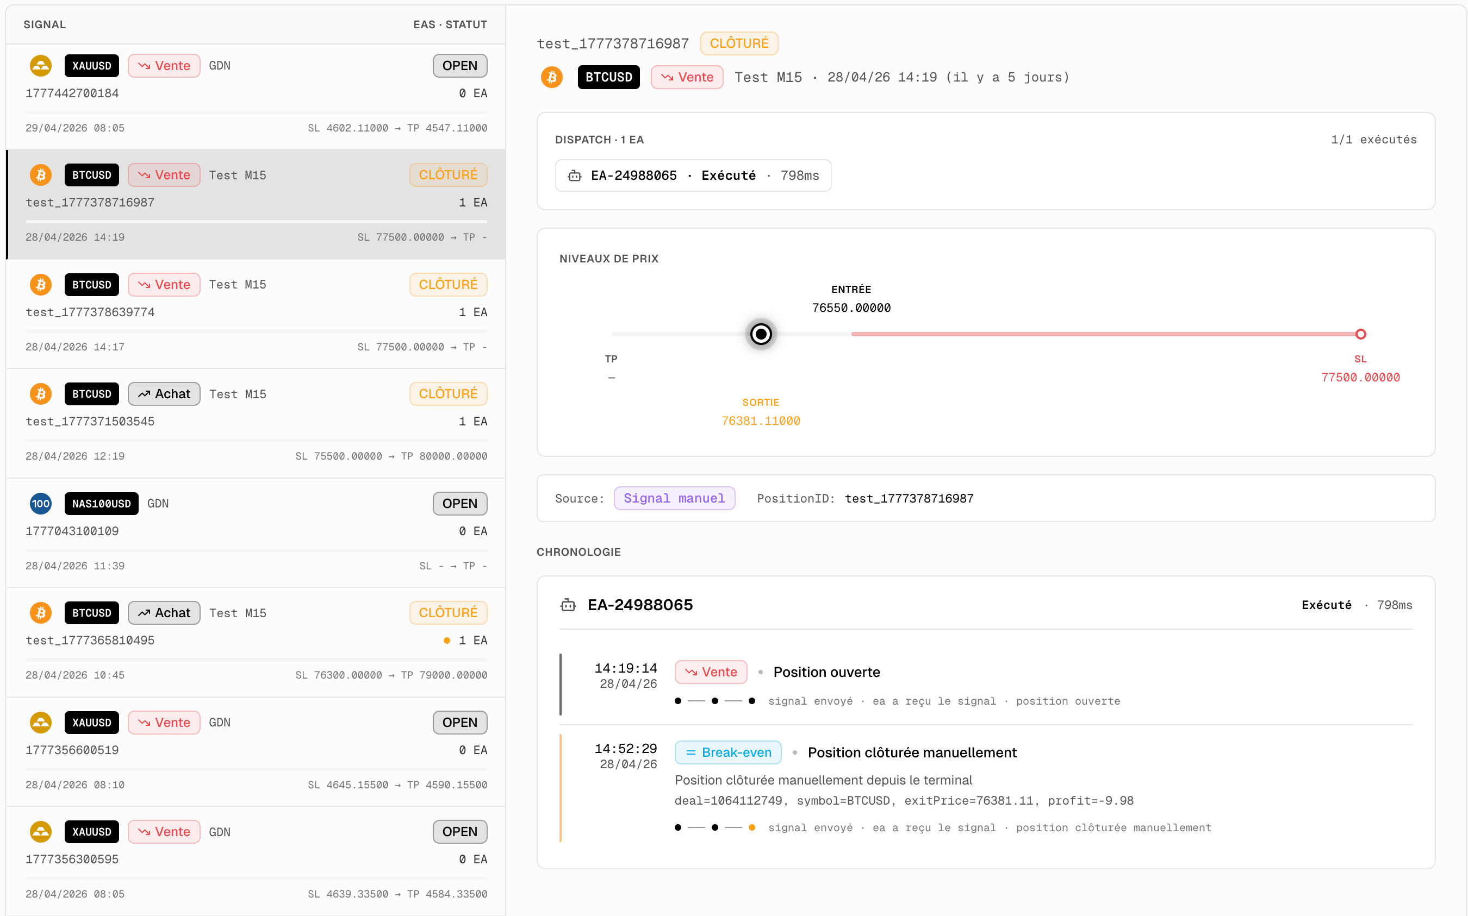The height and width of the screenshot is (916, 1468).
Task: Click the Vente badge in row test_1777378716987
Action: pyautogui.click(x=164, y=175)
